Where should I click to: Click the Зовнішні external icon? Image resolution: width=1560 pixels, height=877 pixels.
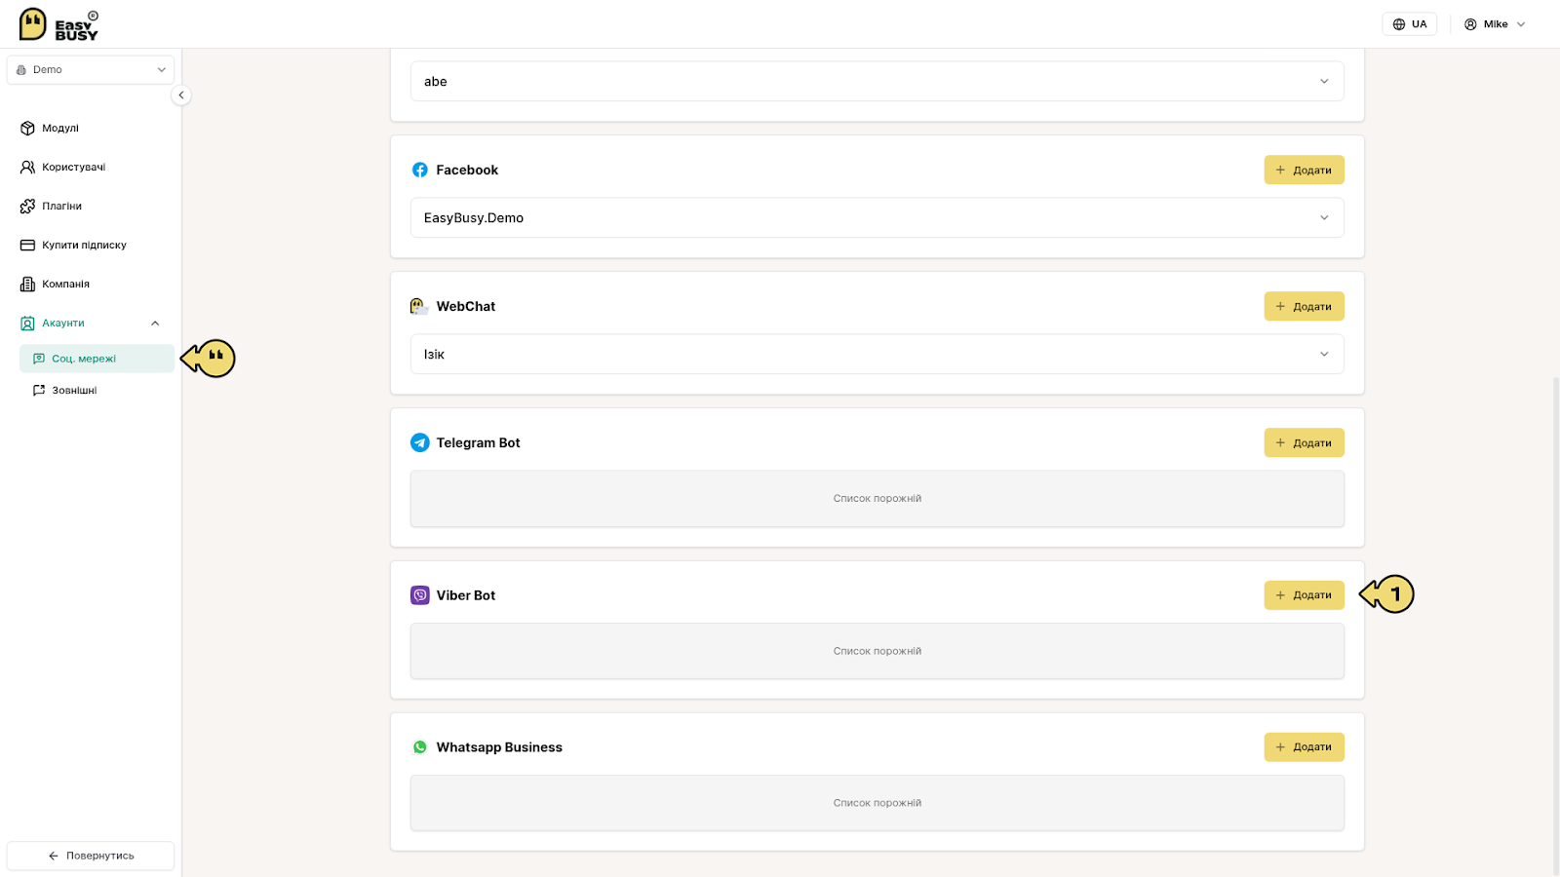39,390
